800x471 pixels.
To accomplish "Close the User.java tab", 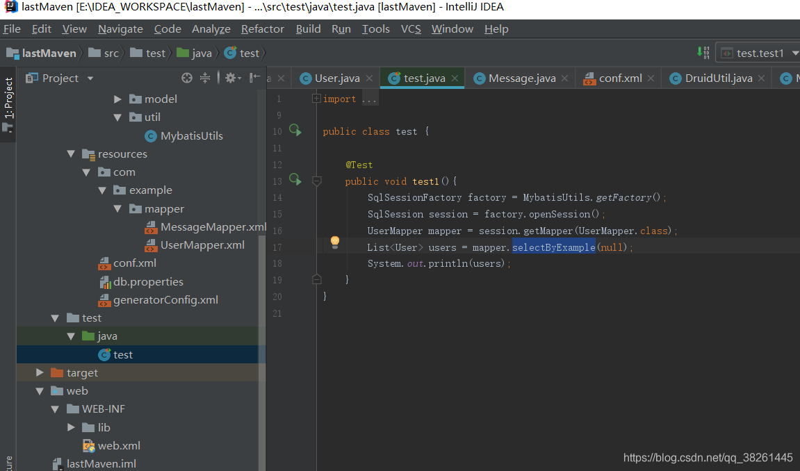I will 369,78.
